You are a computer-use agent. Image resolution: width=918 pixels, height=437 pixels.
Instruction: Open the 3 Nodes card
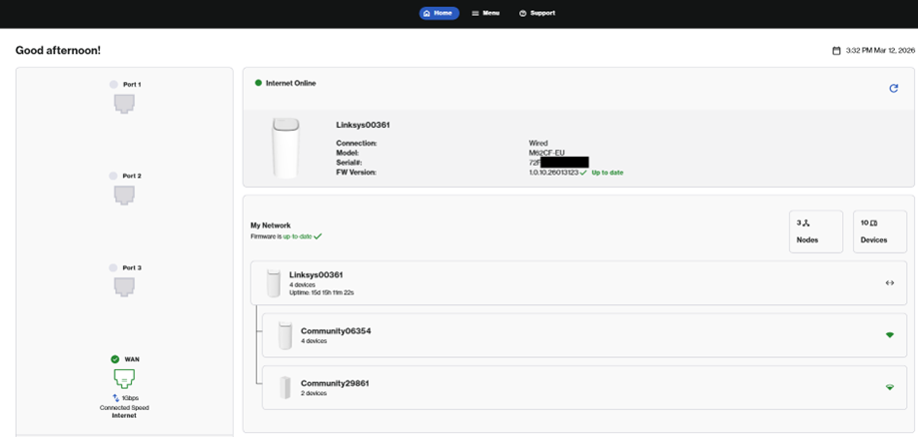(816, 231)
